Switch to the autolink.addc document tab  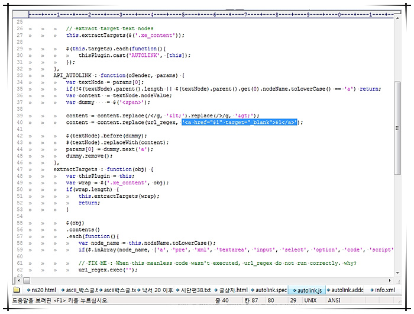click(x=345, y=290)
